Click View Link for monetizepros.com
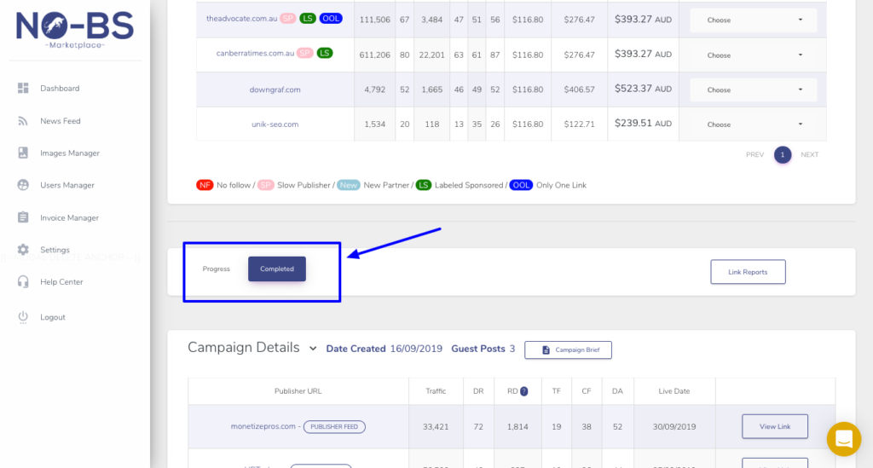The width and height of the screenshot is (873, 468). (774, 426)
